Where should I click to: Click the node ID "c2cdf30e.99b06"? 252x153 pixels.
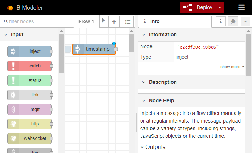click(x=198, y=47)
